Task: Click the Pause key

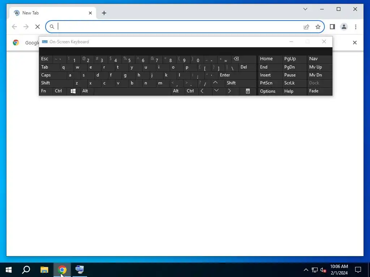Action: 294,75
